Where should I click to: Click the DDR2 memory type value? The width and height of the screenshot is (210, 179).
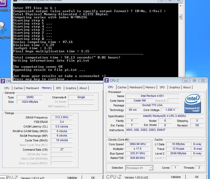(x=30, y=97)
